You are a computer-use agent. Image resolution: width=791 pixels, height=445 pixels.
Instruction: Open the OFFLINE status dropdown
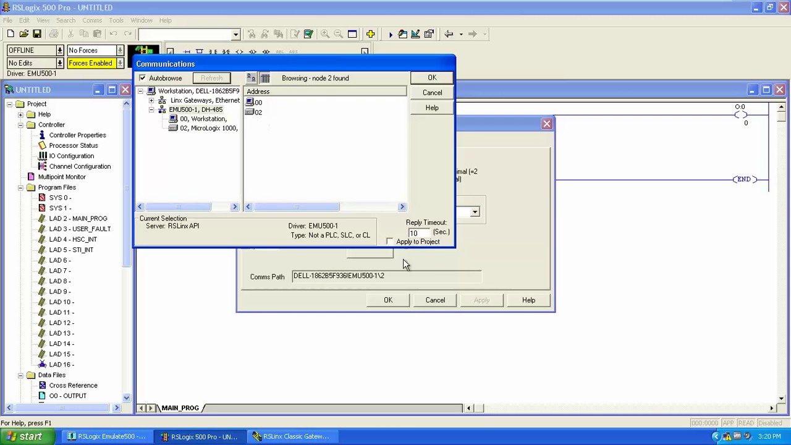[60, 50]
